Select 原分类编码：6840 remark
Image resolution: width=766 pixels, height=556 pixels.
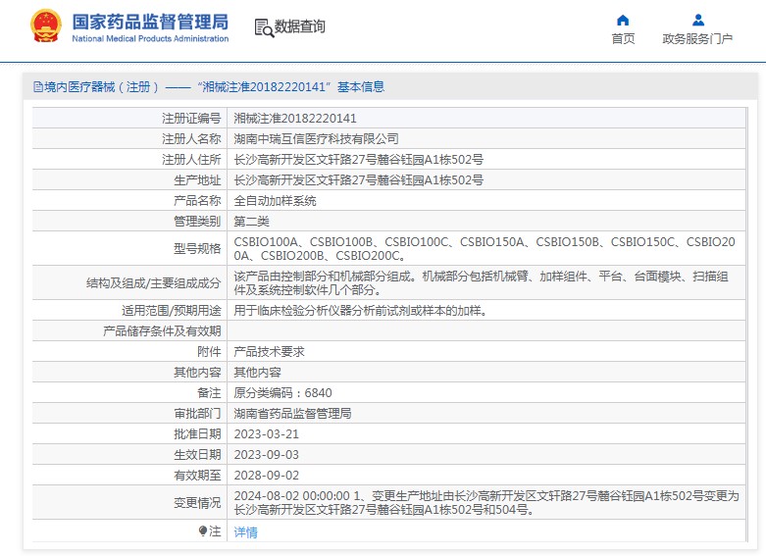coord(282,392)
